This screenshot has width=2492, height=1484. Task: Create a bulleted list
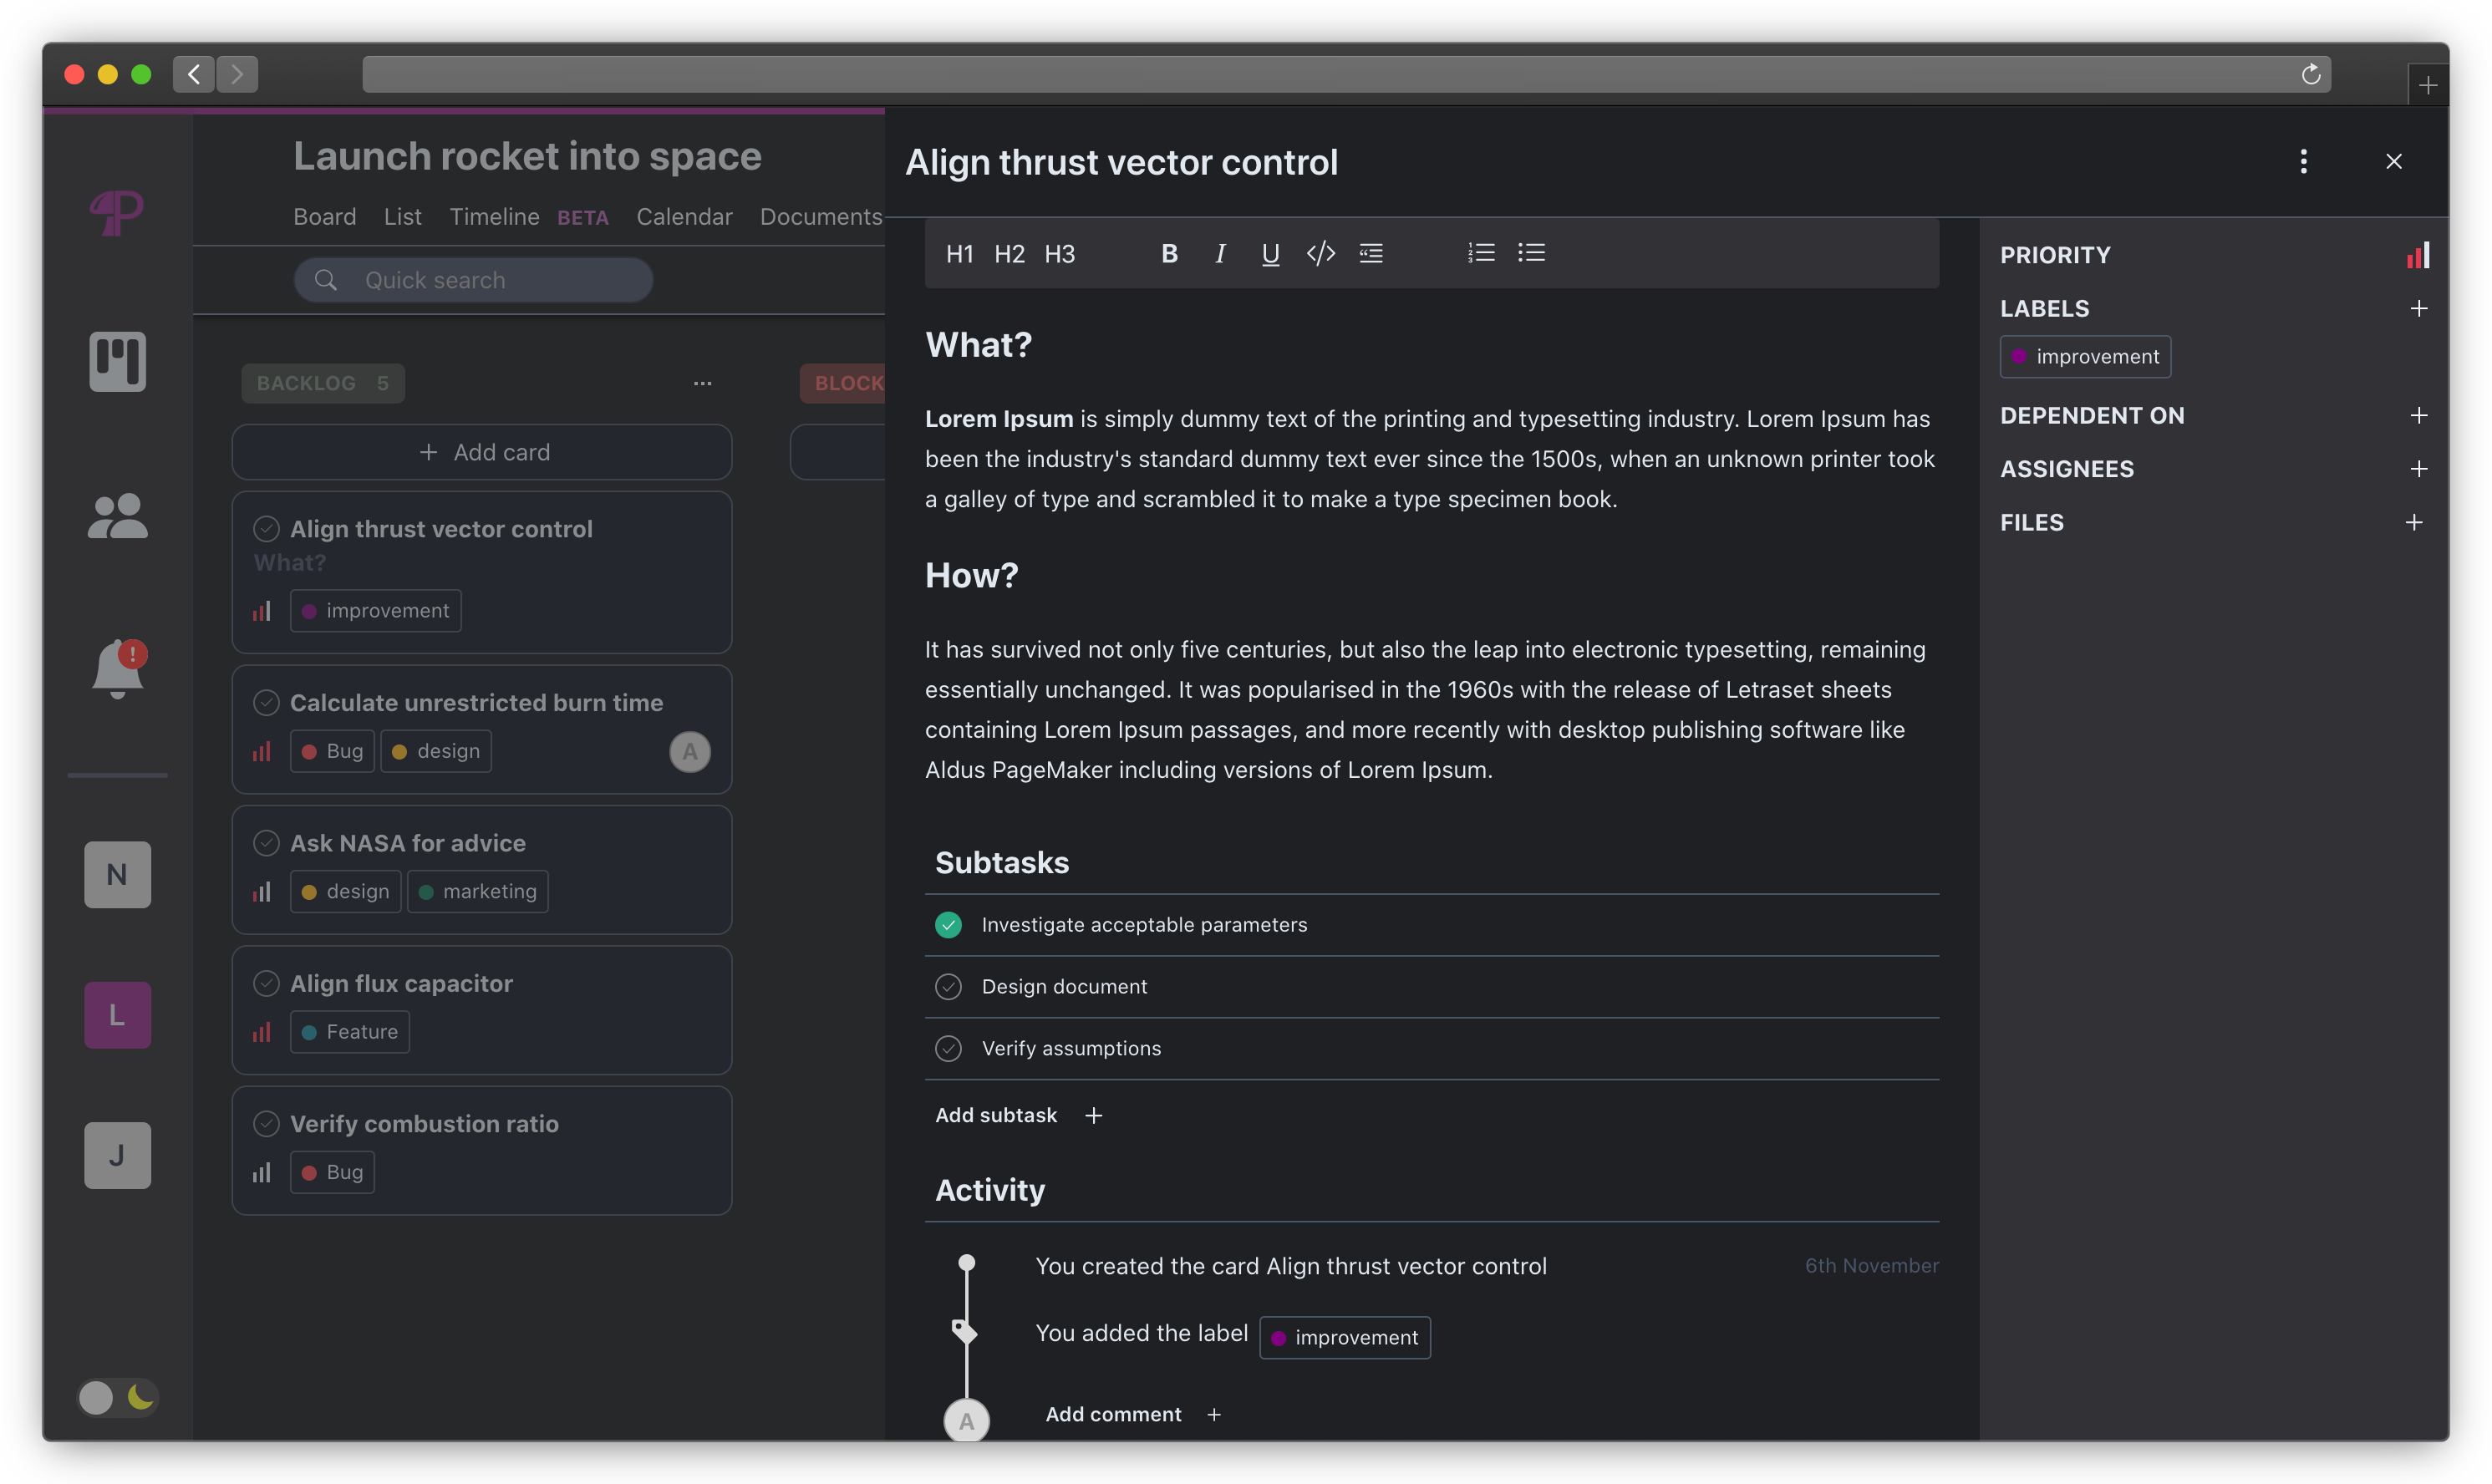[x=1531, y=253]
